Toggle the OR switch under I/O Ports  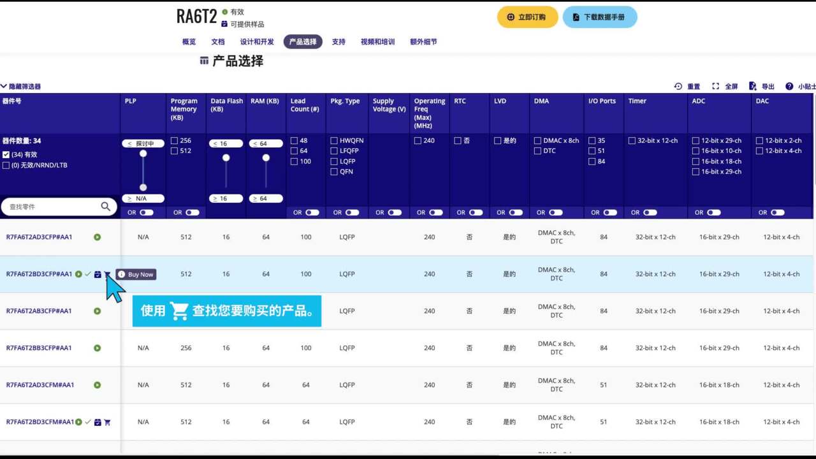pos(610,212)
